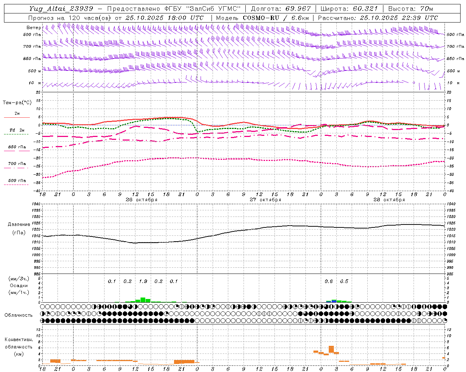Click the Долгота: 69.967 value
Screen dimensions: 466x372
point(281,8)
